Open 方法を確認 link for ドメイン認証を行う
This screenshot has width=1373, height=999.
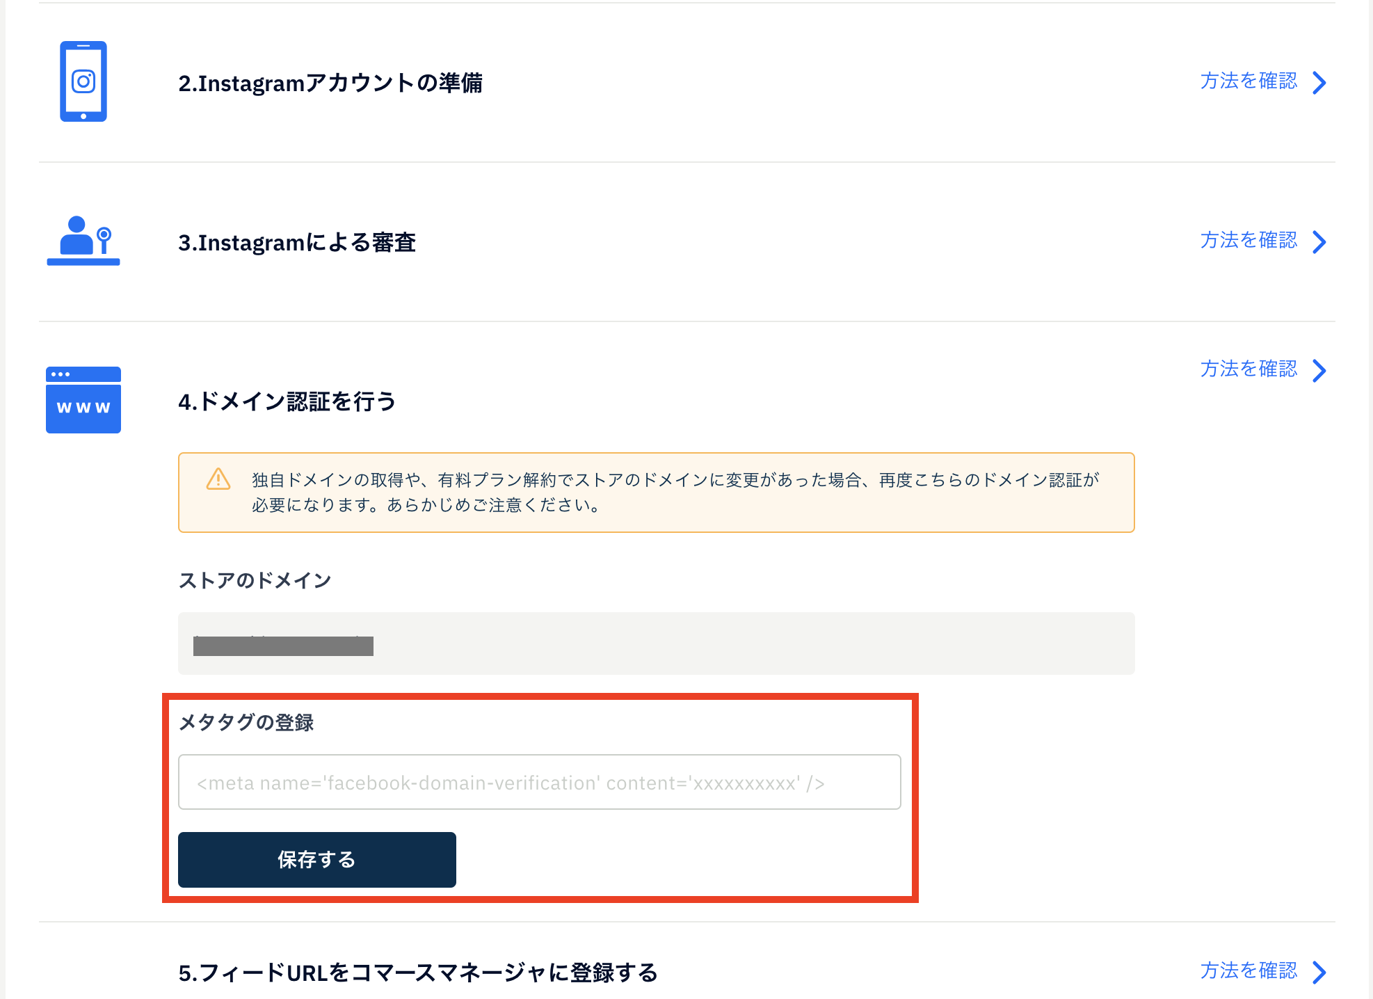tap(1248, 369)
